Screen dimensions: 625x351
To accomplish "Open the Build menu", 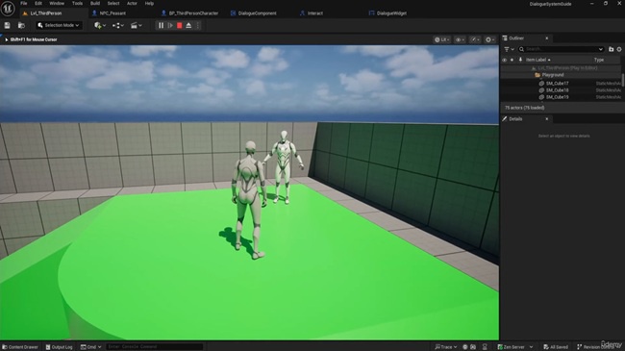I will point(95,3).
